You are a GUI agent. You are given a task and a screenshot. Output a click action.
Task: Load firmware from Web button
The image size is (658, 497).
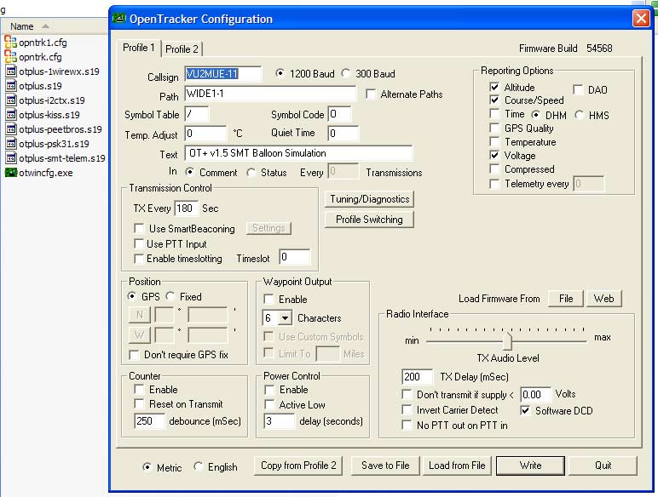pos(603,299)
